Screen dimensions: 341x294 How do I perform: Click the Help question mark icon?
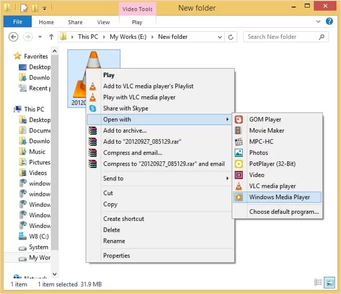coord(329,21)
